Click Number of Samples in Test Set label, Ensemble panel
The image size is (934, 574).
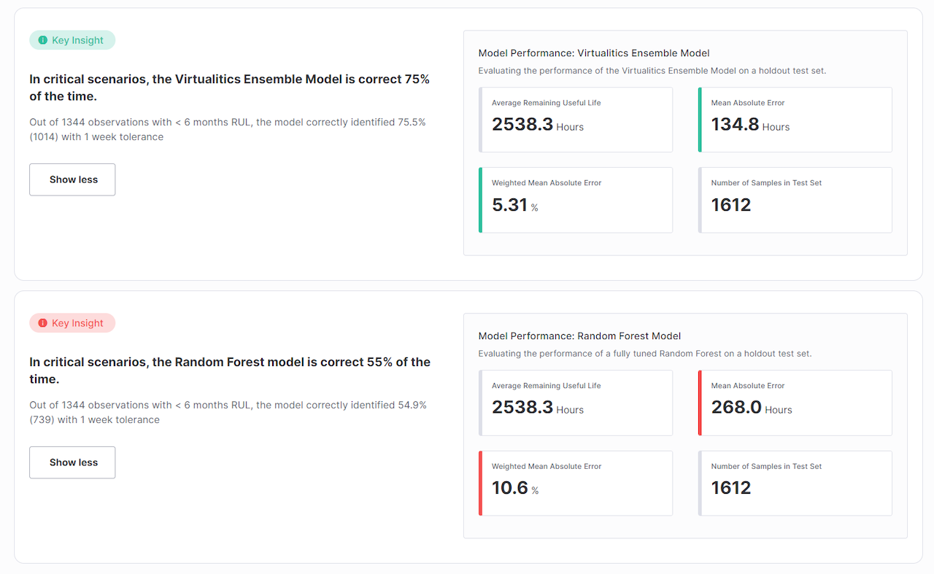766,183
